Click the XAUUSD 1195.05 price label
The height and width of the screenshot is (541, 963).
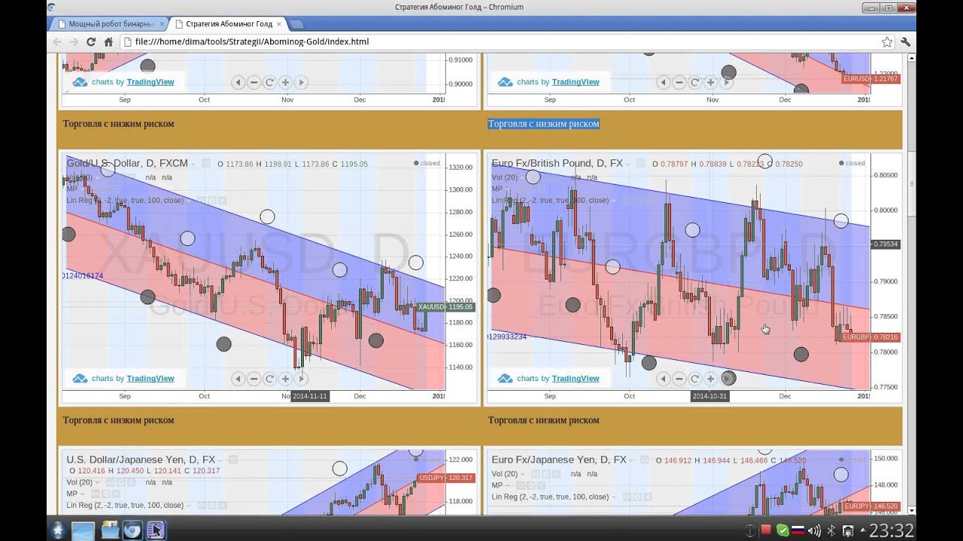(446, 307)
